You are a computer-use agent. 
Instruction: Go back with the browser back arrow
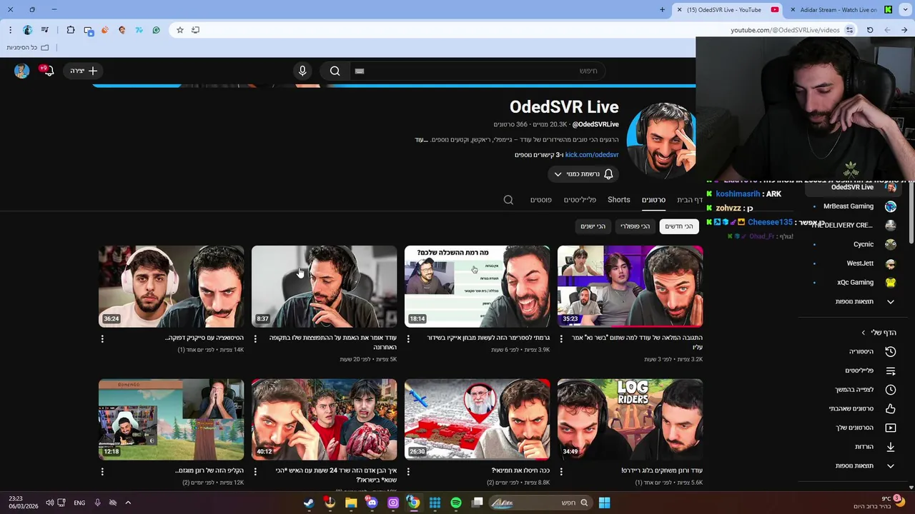tap(904, 30)
